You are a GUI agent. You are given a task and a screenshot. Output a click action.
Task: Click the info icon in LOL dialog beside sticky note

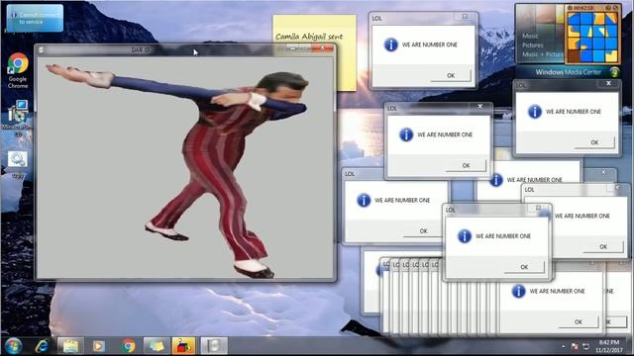click(390, 44)
